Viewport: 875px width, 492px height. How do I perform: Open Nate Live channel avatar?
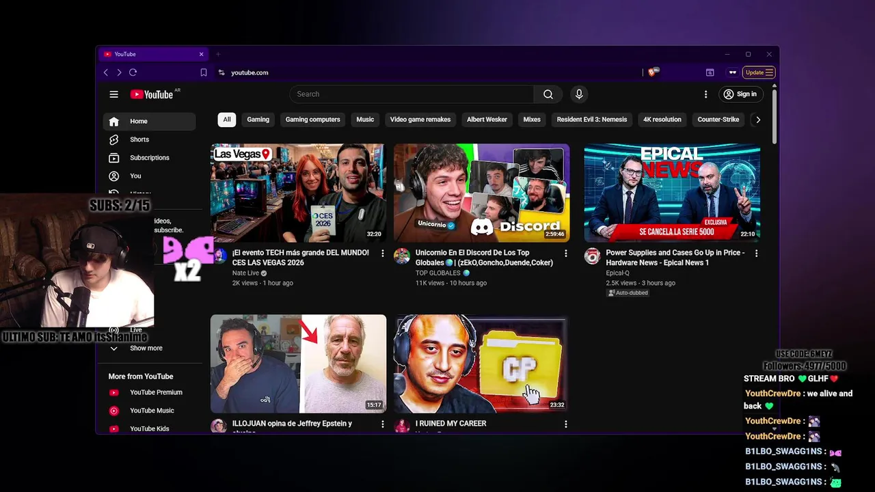click(219, 256)
